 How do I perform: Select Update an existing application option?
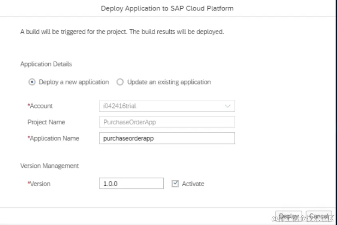(x=120, y=82)
